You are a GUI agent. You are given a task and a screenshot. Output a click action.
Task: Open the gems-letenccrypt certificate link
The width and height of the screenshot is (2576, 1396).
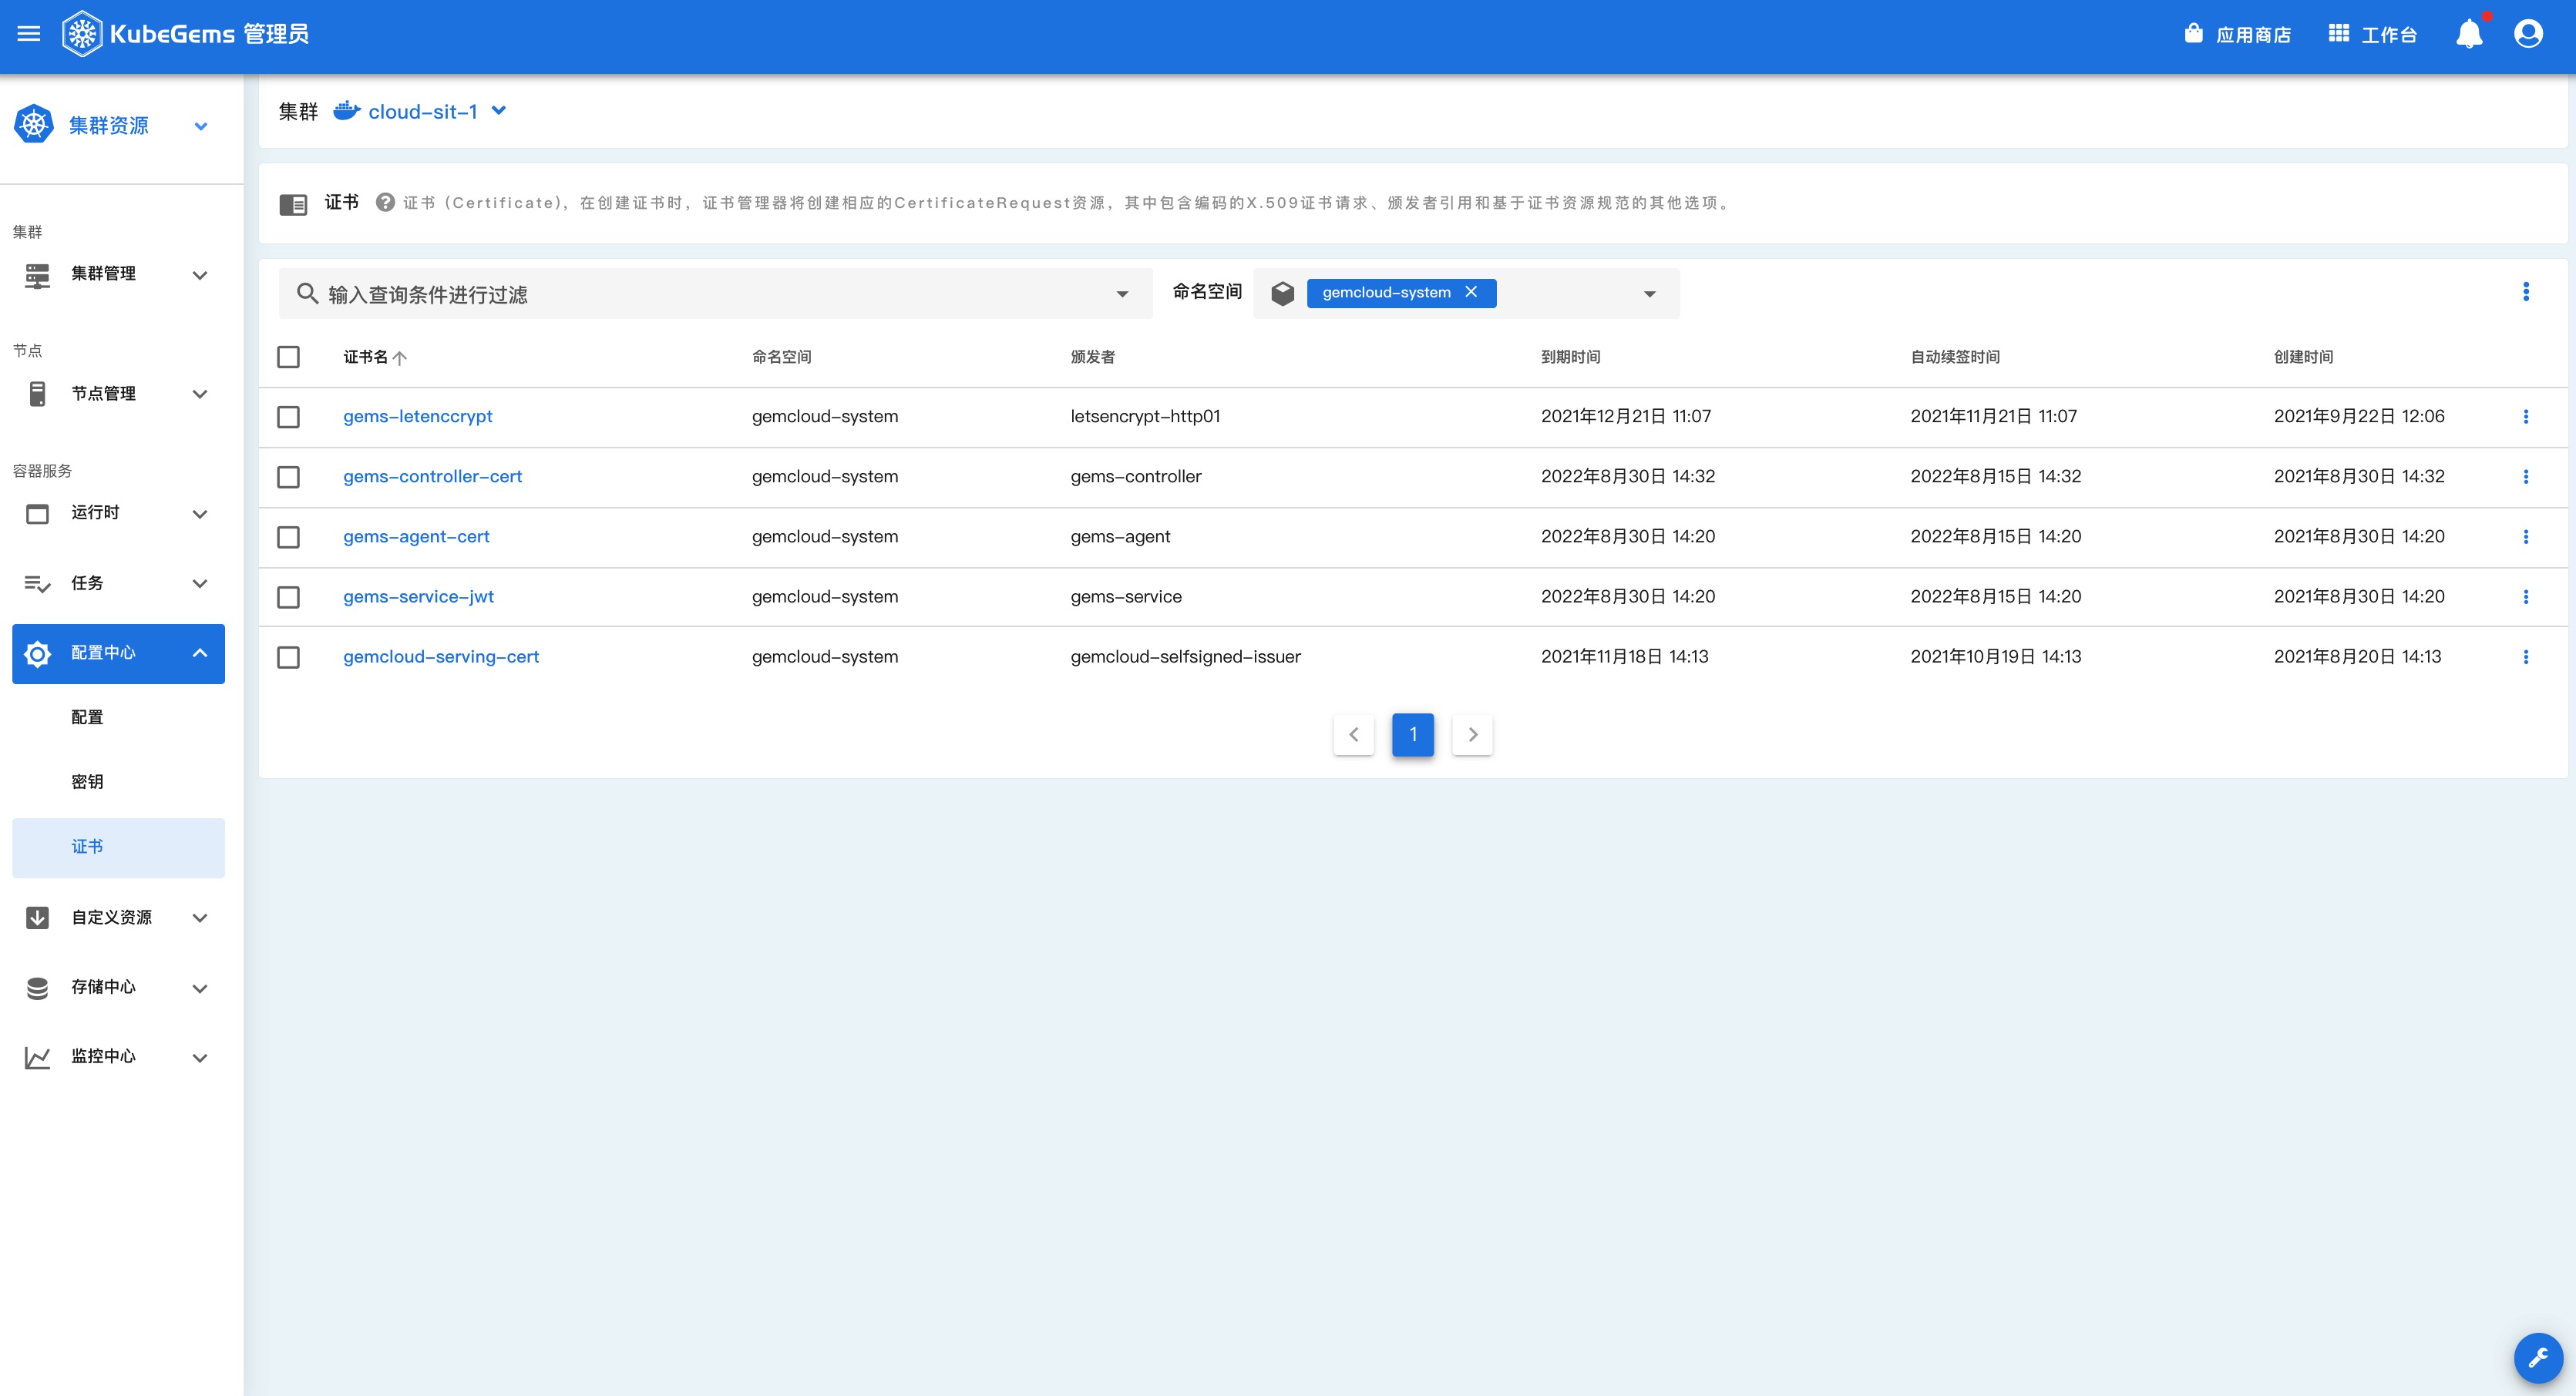pos(418,416)
